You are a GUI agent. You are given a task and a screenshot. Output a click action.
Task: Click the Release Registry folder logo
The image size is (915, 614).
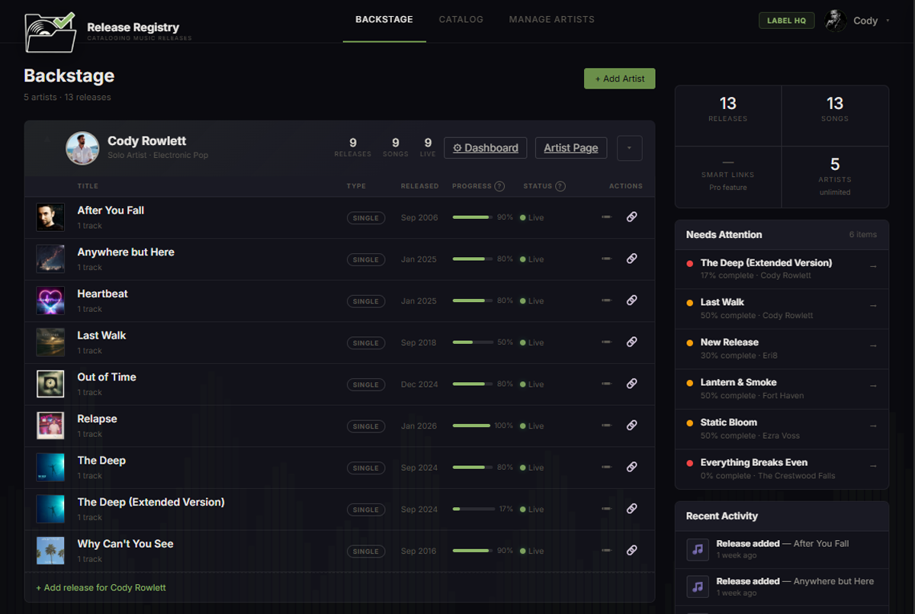49,32
